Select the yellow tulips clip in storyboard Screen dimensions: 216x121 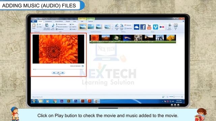click(x=171, y=38)
